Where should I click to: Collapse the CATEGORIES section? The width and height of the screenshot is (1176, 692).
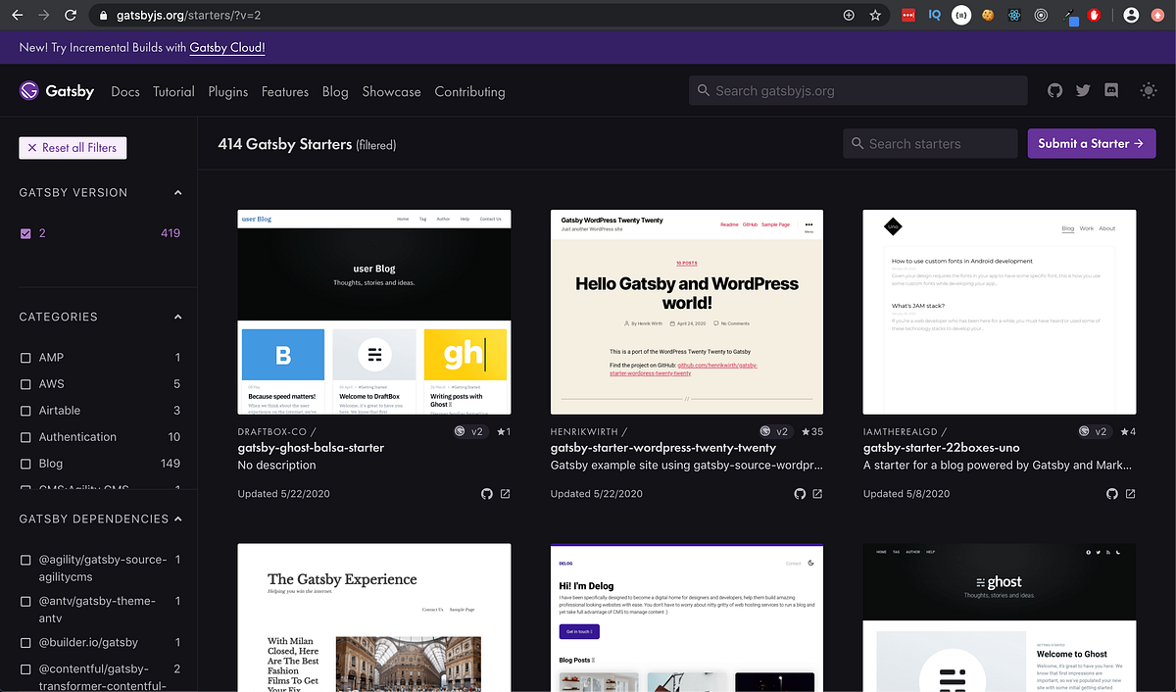click(x=177, y=317)
